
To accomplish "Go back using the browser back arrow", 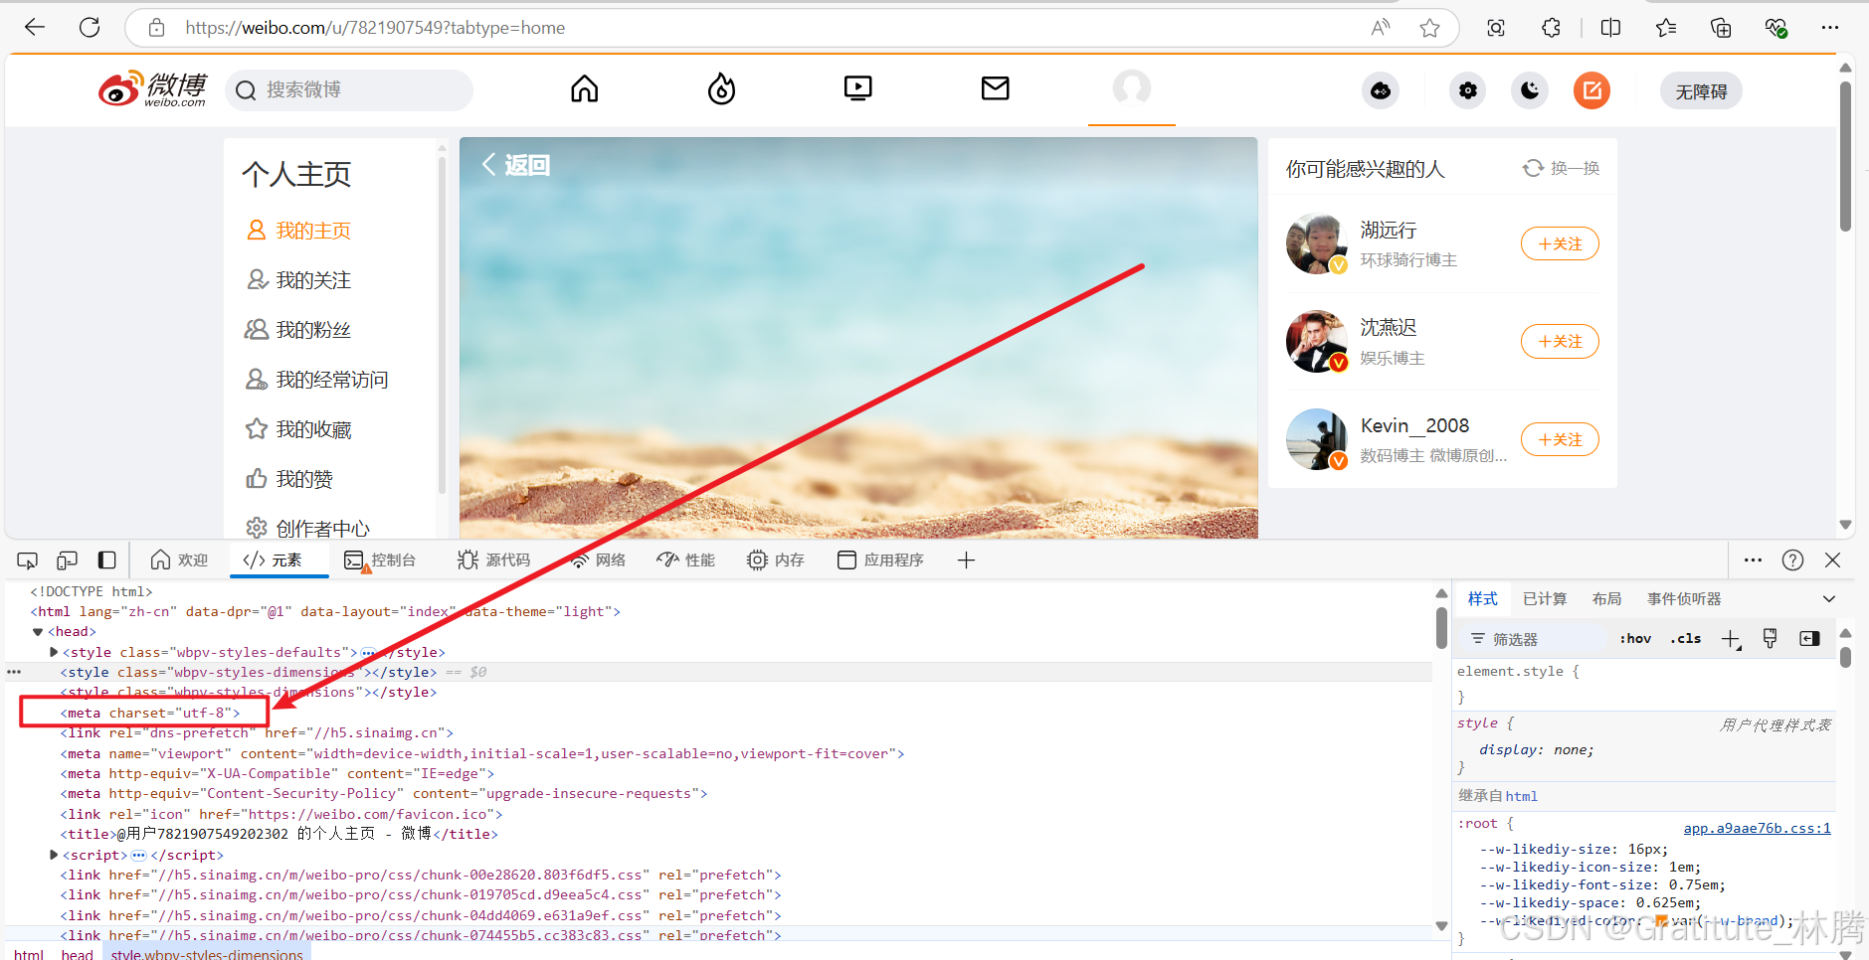I will (x=35, y=28).
